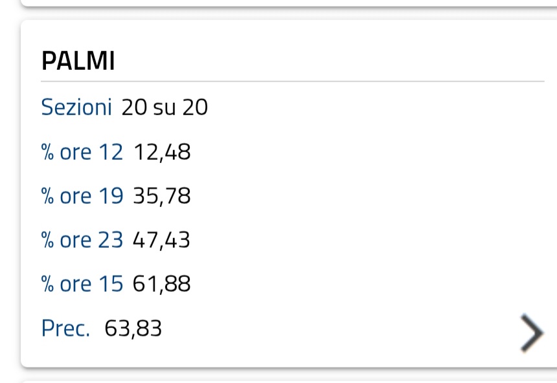Open PALMI details with the right chevron
Viewport: 557px width, 383px height.
[x=532, y=333]
